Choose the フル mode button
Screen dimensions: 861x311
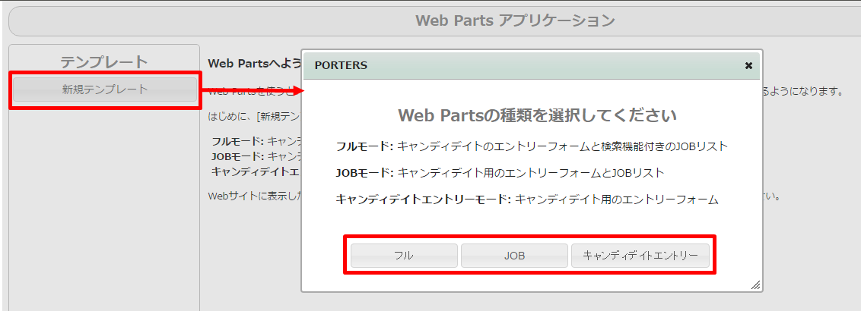404,256
